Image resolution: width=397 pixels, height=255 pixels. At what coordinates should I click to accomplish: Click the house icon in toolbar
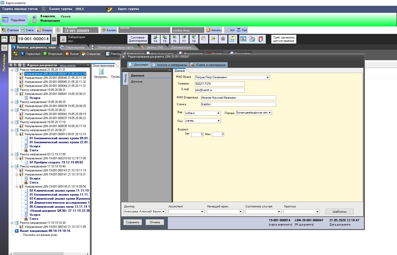(x=223, y=39)
